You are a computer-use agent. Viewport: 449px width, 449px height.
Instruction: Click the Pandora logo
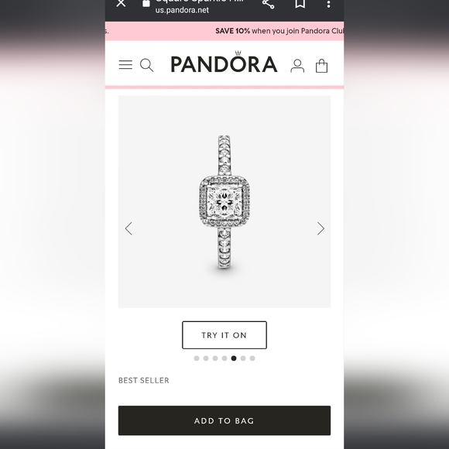[x=224, y=62]
